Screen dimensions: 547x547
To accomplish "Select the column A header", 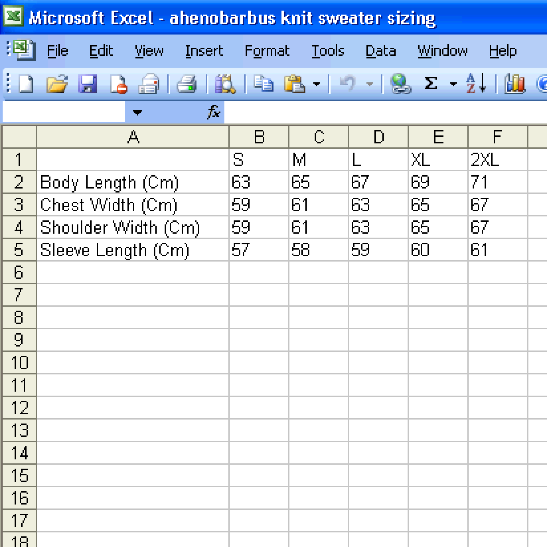I will (x=133, y=137).
